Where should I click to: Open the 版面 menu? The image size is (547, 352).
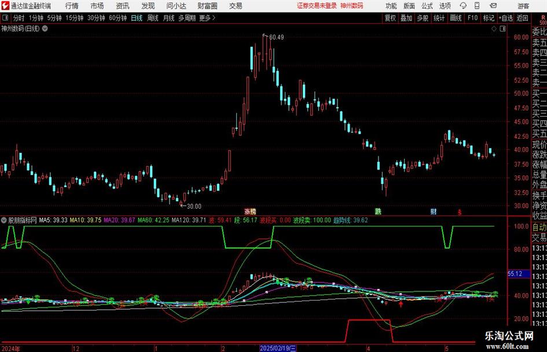coord(409,6)
